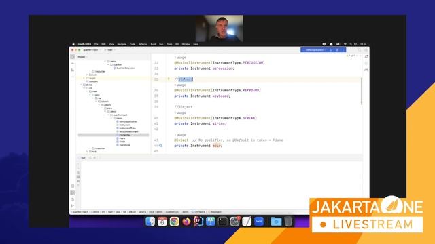Open Zoom from the dock
435x244 pixels.
(259, 222)
